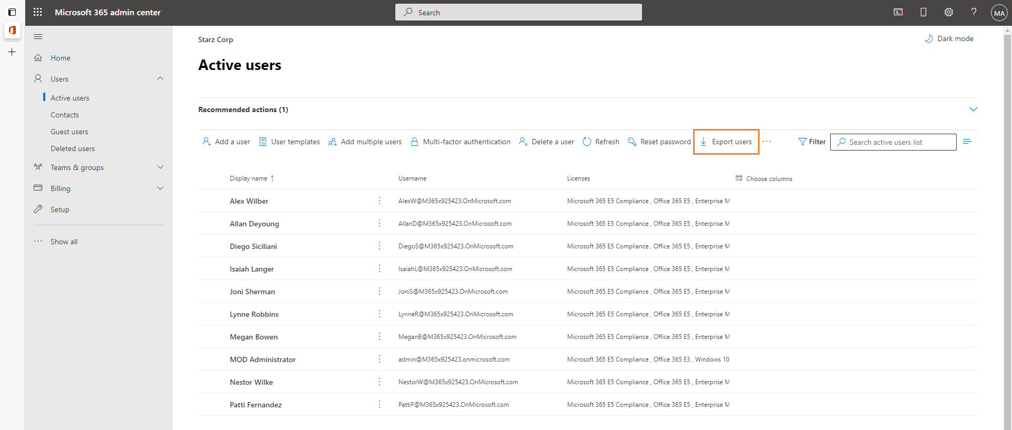The width and height of the screenshot is (1012, 430).
Task: Open Multi-factor authentication
Action: pyautogui.click(x=460, y=142)
